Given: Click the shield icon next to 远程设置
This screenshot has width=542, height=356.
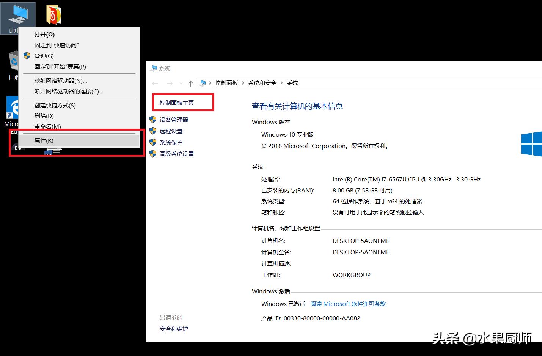Looking at the screenshot, I should (153, 131).
